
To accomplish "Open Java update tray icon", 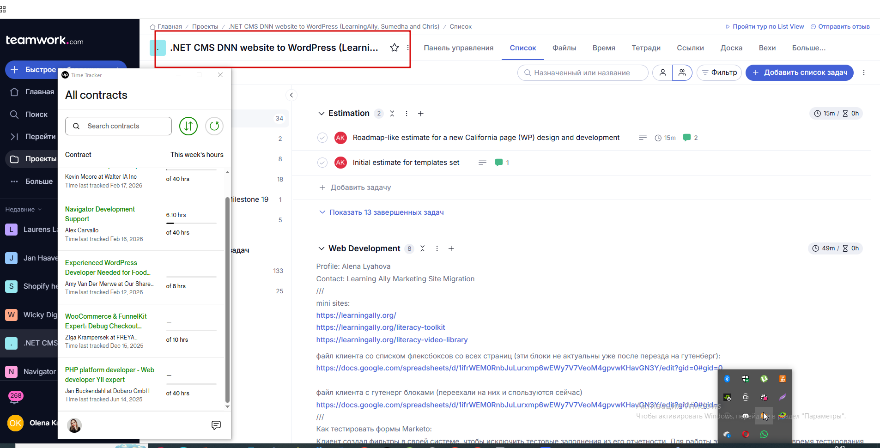I will click(x=783, y=379).
